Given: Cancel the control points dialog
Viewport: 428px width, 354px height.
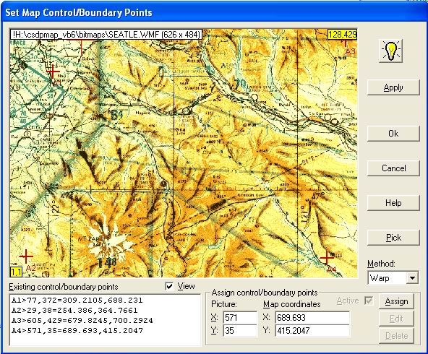Looking at the screenshot, I should coord(393,168).
